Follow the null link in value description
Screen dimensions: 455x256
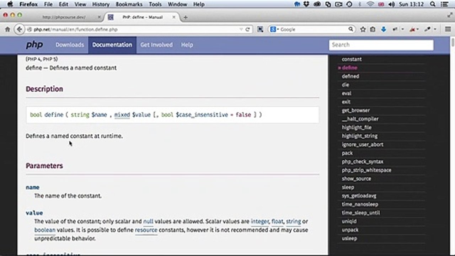coord(148,222)
